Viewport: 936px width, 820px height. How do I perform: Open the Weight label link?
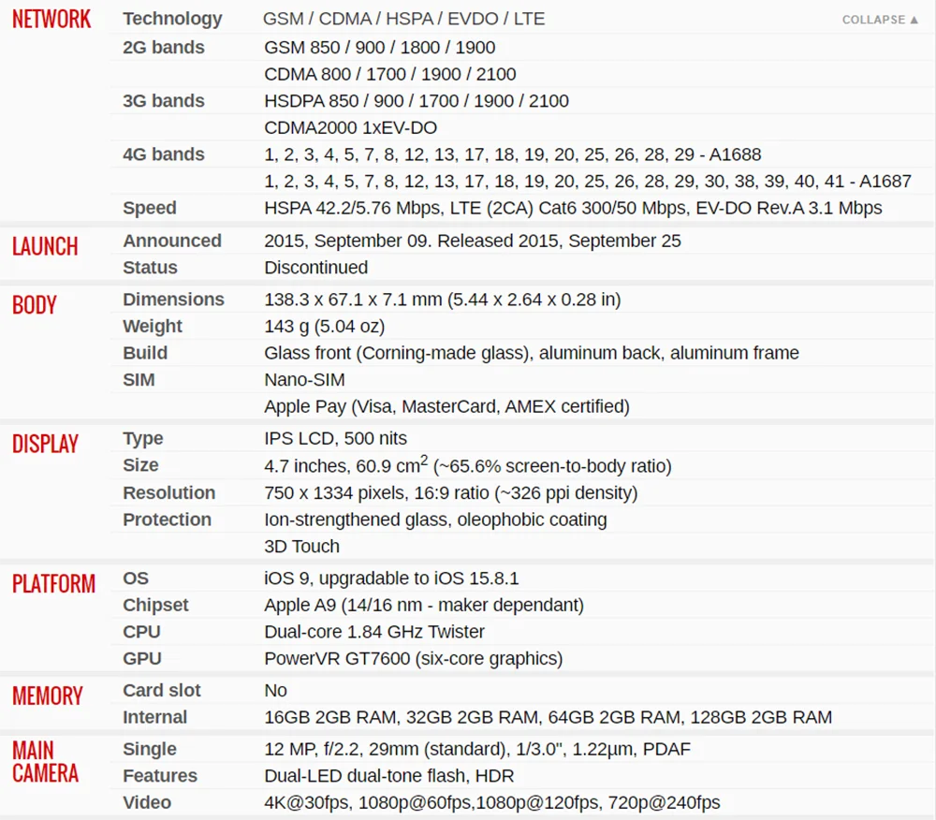[x=153, y=327]
